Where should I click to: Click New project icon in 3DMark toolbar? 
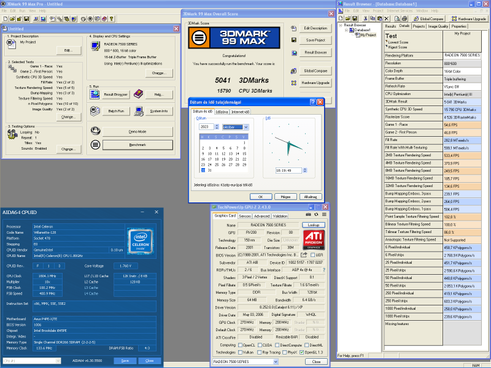(6, 19)
